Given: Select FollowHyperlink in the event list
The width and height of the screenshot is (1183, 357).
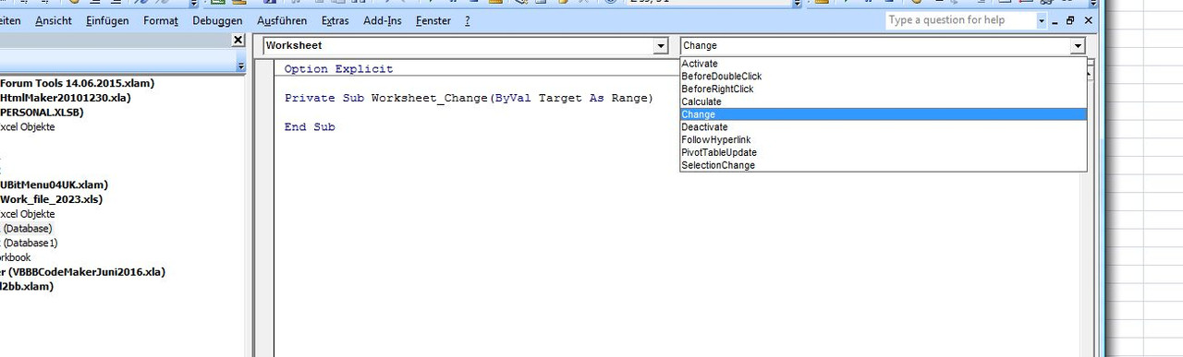Looking at the screenshot, I should tap(883, 140).
